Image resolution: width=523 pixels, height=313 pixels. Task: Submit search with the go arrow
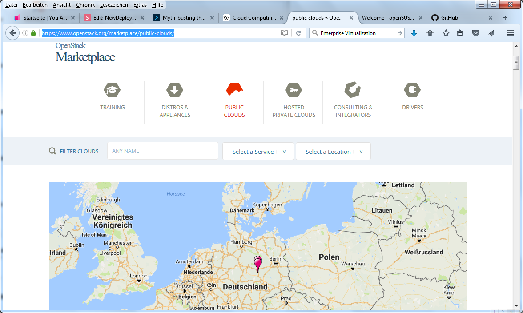pyautogui.click(x=400, y=33)
